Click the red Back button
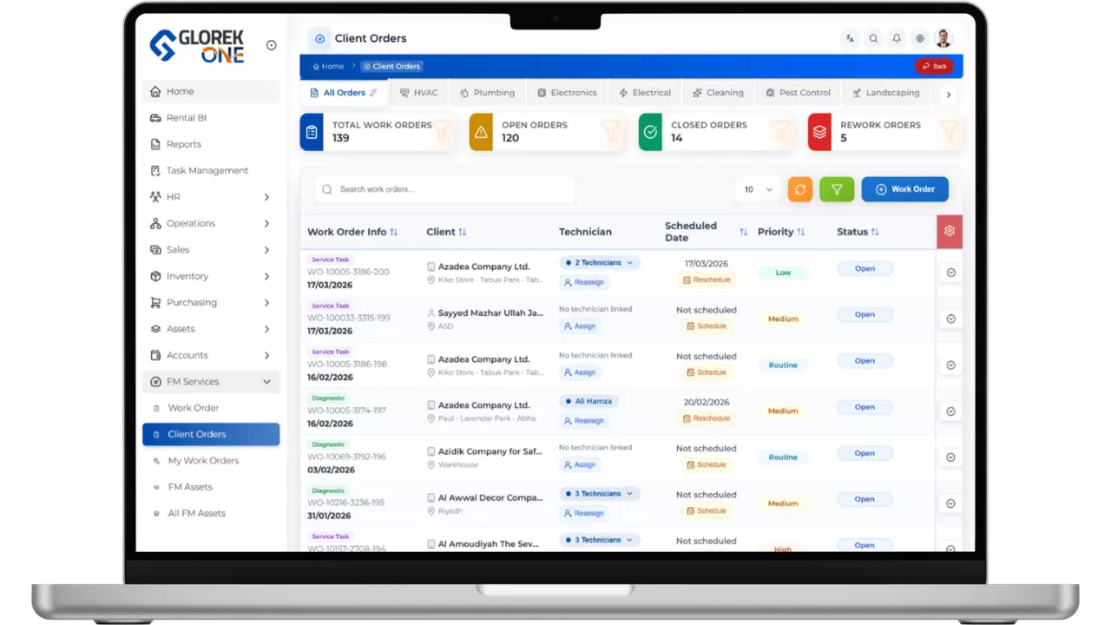Viewport: 1111px width, 625px height. (934, 66)
